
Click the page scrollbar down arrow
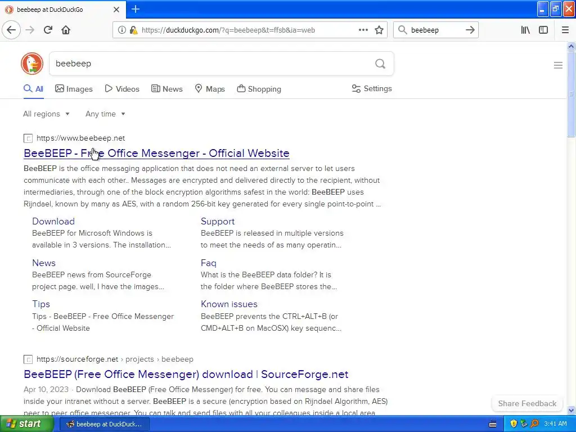(571, 410)
